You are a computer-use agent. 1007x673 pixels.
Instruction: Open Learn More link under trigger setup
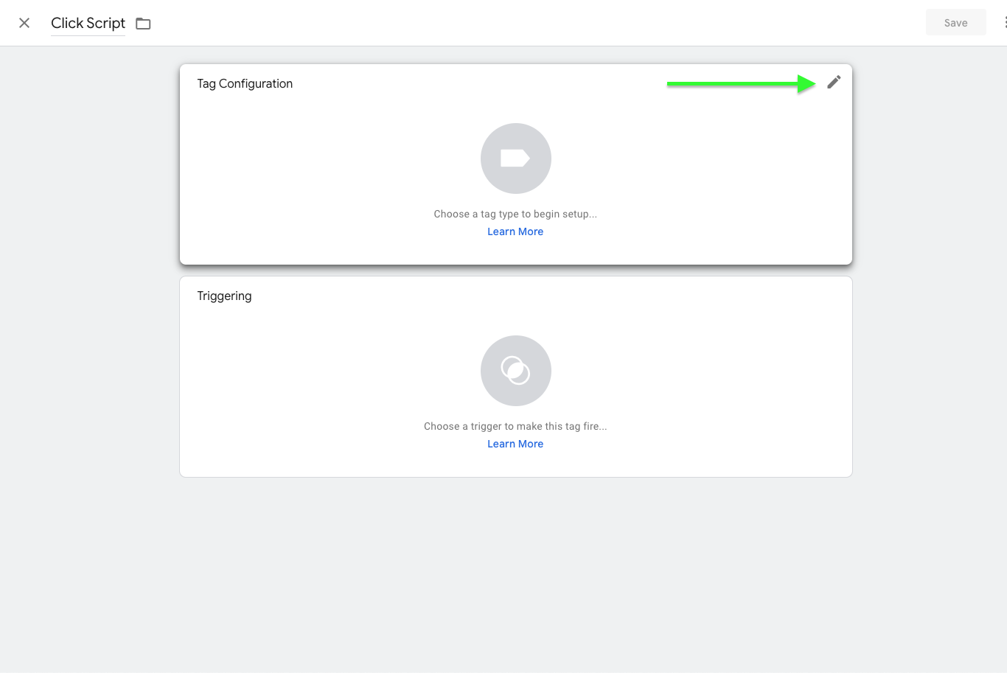[x=515, y=444]
